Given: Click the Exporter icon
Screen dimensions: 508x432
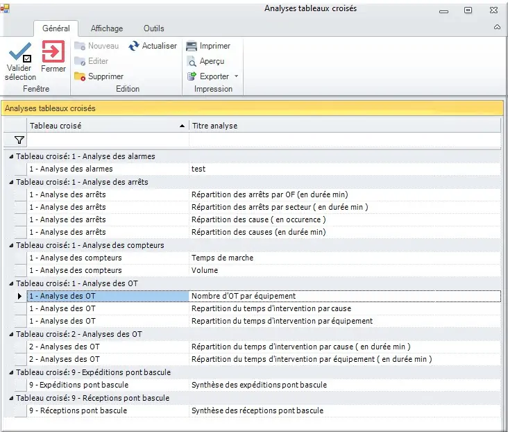Looking at the screenshot, I should point(192,76).
